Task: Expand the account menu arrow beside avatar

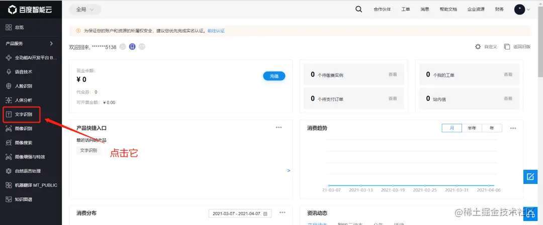Action: (528, 10)
